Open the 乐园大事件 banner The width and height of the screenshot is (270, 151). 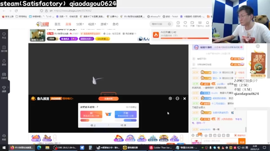tap(218, 47)
